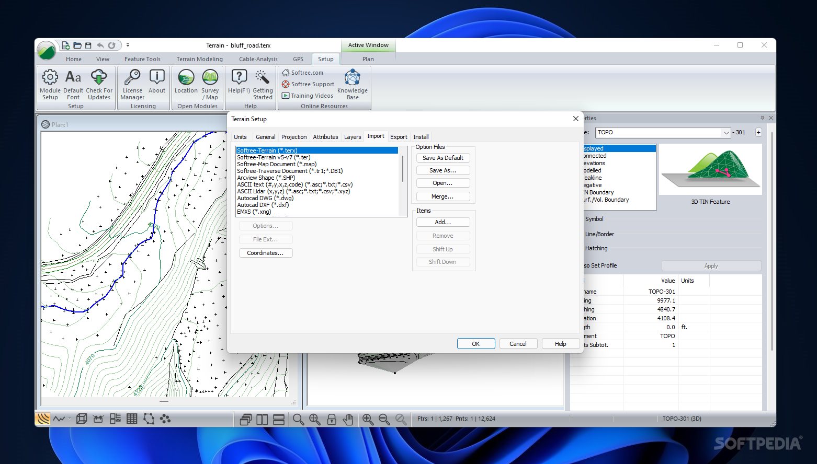Image resolution: width=817 pixels, height=464 pixels.
Task: Click the Help button in Terrain Setup
Action: [561, 344]
